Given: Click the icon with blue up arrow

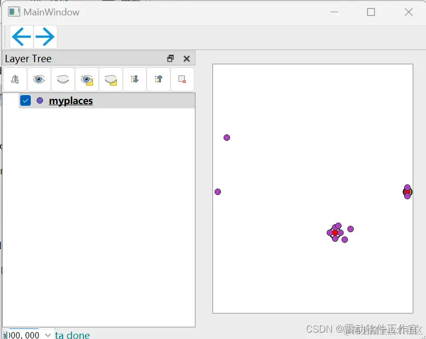Looking at the screenshot, I should tap(158, 79).
